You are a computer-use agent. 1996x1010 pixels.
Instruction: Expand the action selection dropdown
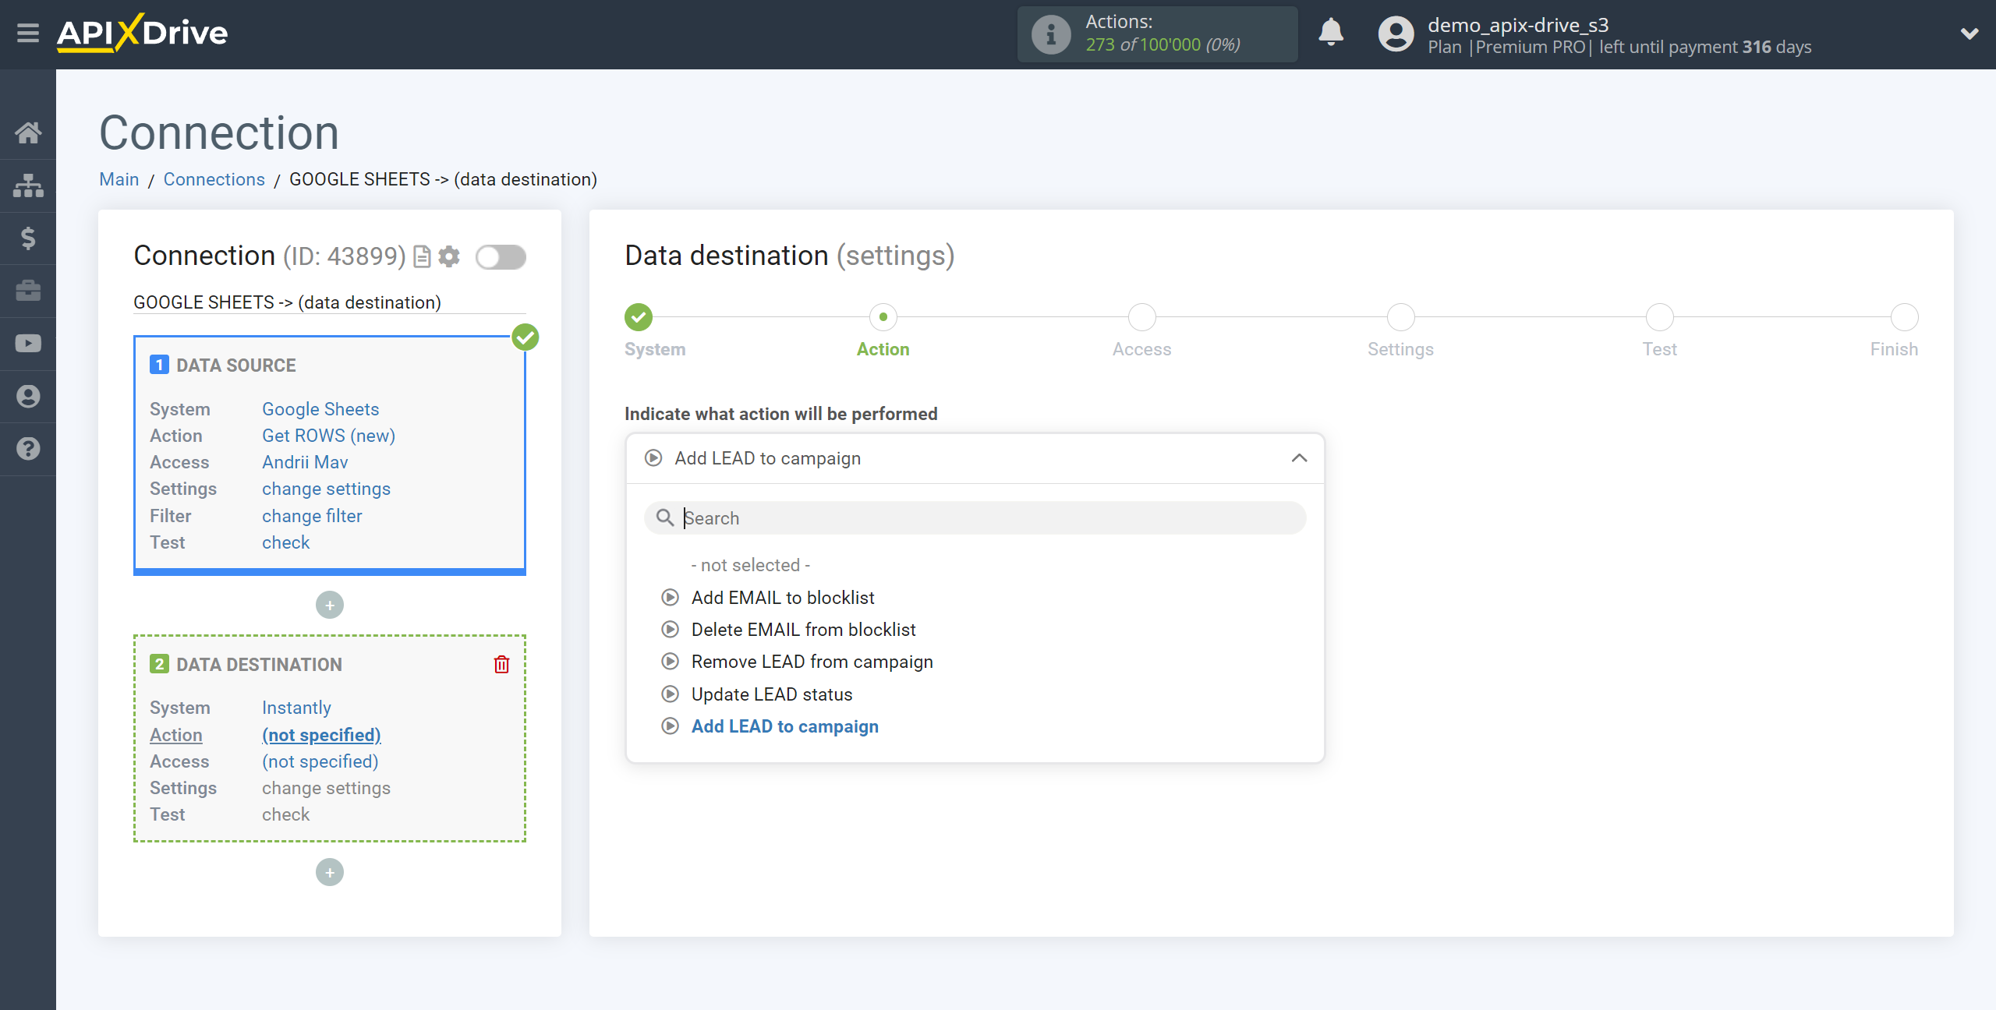pyautogui.click(x=1301, y=457)
